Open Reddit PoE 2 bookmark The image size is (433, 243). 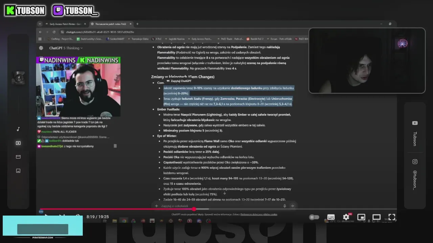(255, 39)
